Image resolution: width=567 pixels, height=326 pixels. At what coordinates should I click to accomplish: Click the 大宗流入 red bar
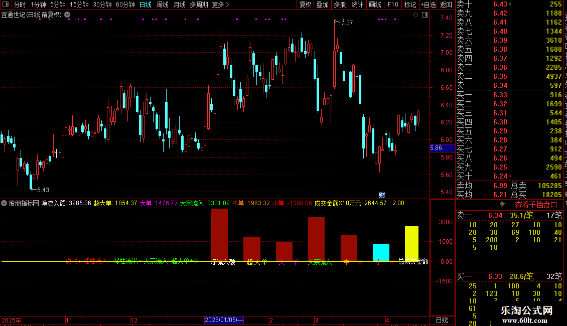coord(317,239)
